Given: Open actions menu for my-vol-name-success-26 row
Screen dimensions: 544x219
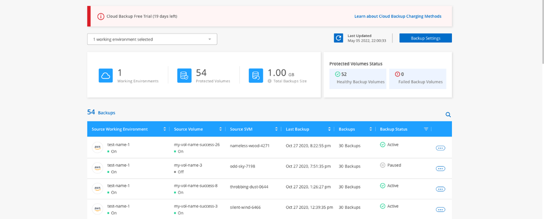Looking at the screenshot, I should click(440, 148).
